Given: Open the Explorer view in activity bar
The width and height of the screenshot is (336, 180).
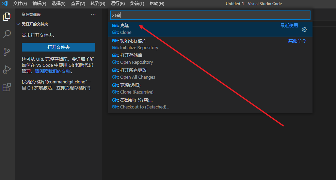Looking at the screenshot, I should [7, 17].
